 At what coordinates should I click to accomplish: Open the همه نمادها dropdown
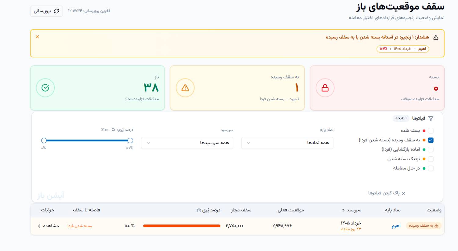coord(287,143)
